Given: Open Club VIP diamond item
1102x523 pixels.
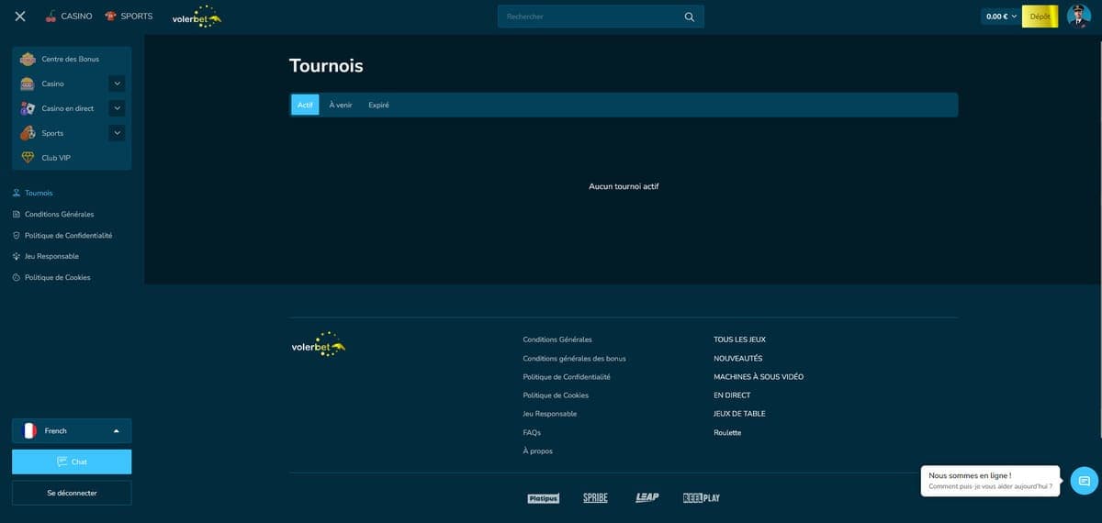Looking at the screenshot, I should [55, 158].
